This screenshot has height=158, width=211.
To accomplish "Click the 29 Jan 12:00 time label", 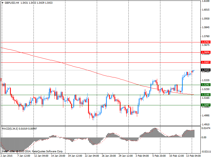I will (126, 156).
